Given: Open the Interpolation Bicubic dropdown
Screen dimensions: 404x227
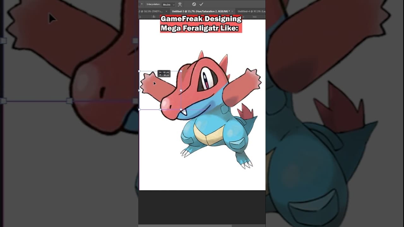Looking at the screenshot, I should 169,4.
